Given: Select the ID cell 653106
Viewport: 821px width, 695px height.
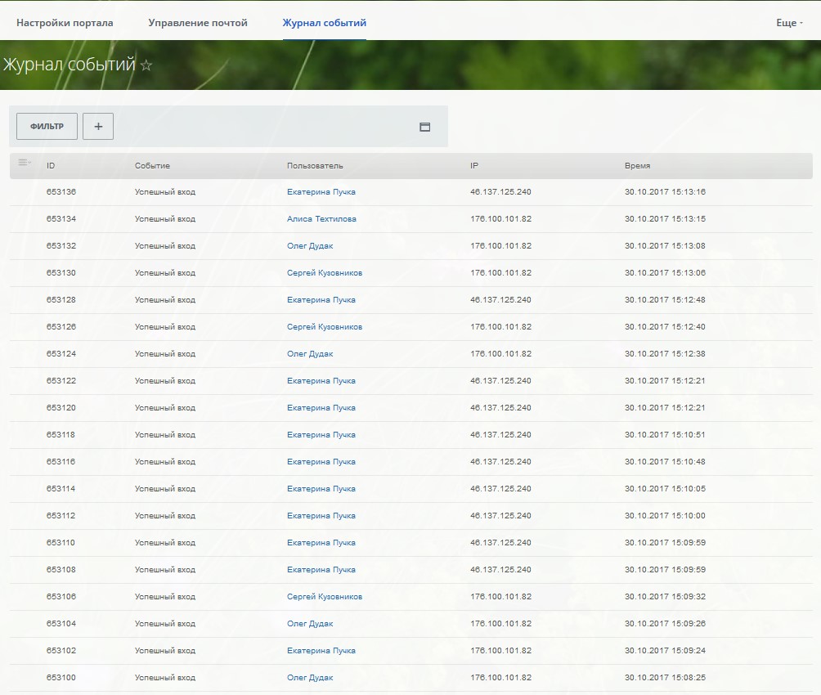Looking at the screenshot, I should [61, 597].
